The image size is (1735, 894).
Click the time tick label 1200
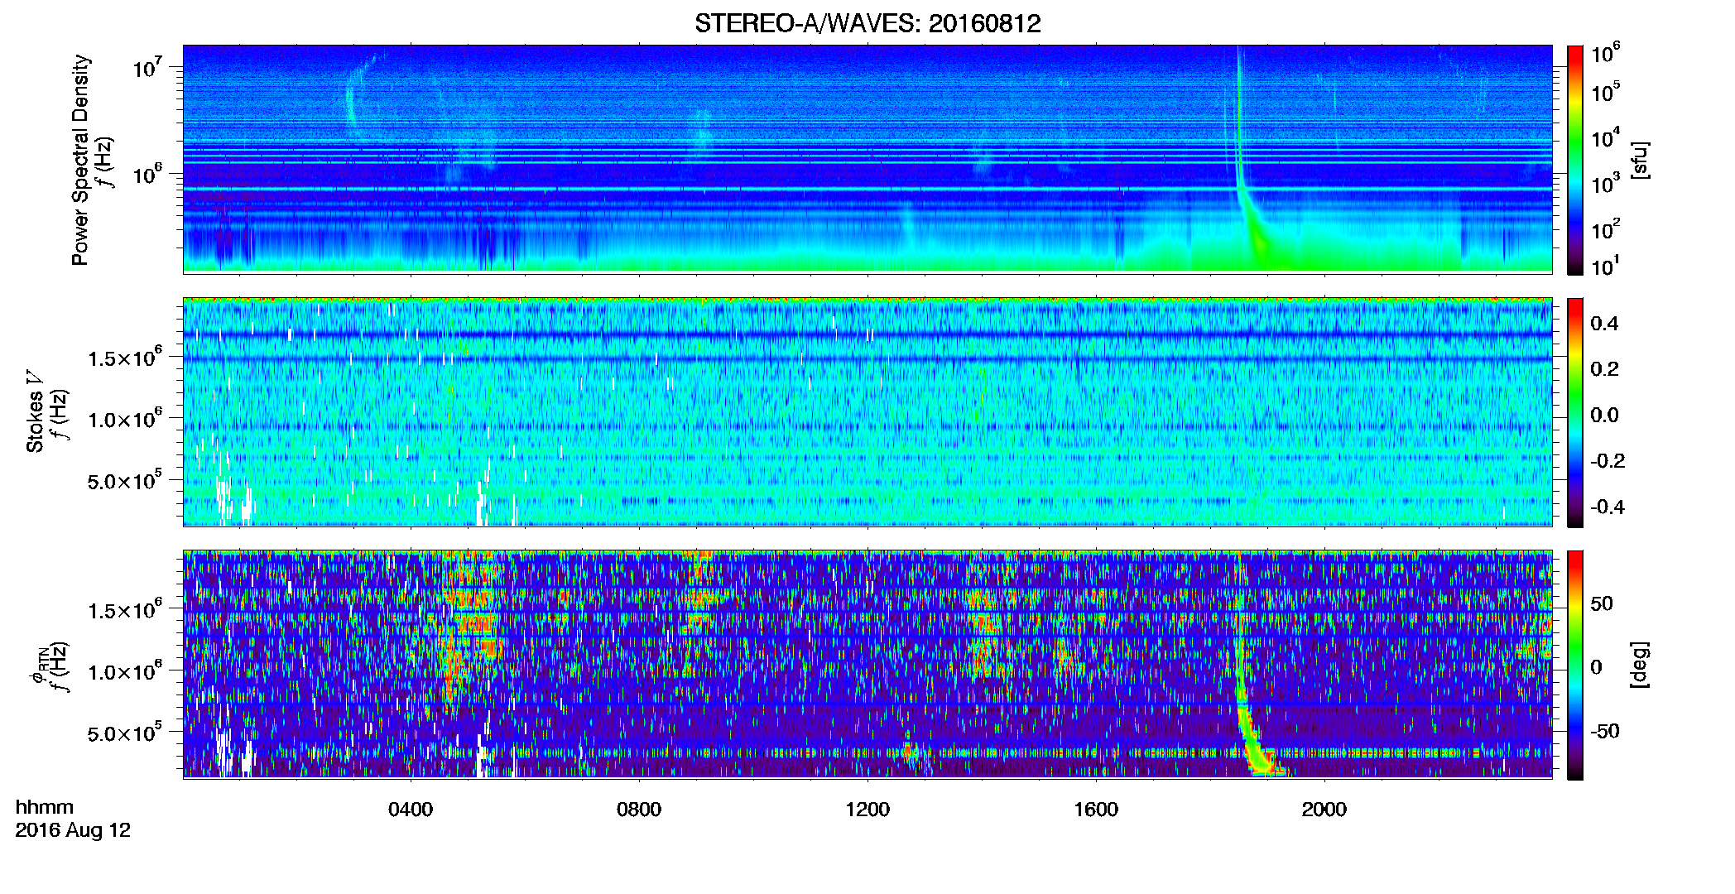[867, 809]
